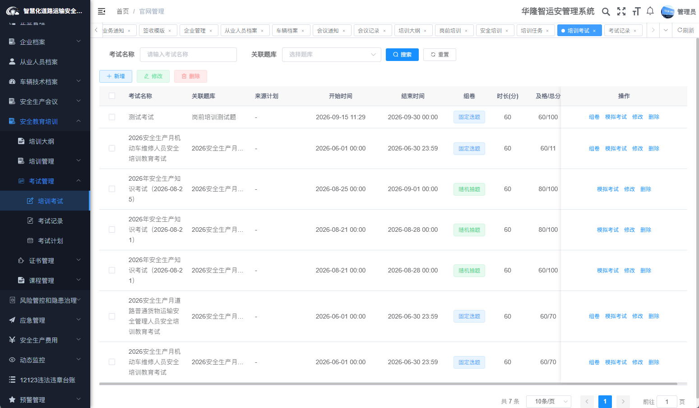Open the header search magnifier icon
The width and height of the screenshot is (699, 408).
point(606,11)
